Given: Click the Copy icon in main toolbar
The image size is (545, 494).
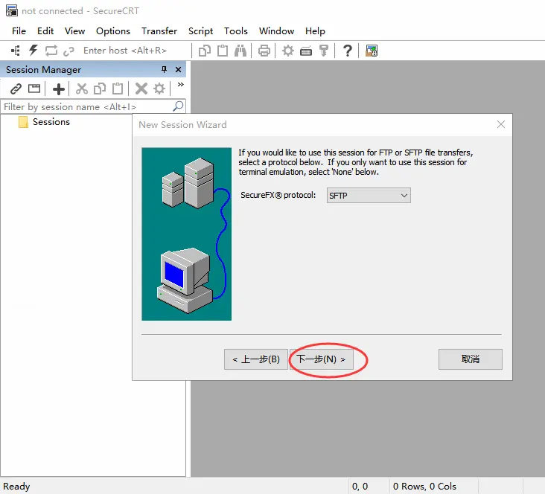Looking at the screenshot, I should (204, 51).
